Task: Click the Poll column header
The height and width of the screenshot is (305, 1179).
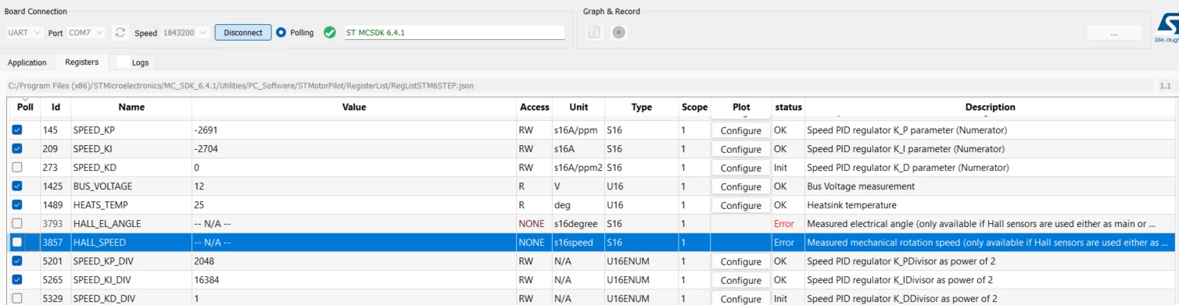Action: [25, 107]
